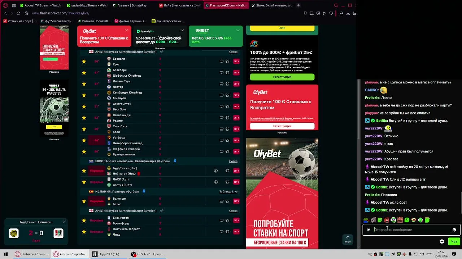Open Сетка link for Champions League qualification
Viewport: 462px width, 259px height.
click(233, 161)
